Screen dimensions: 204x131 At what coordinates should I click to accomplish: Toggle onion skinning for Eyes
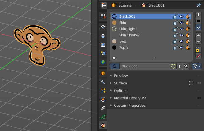coord(188,41)
